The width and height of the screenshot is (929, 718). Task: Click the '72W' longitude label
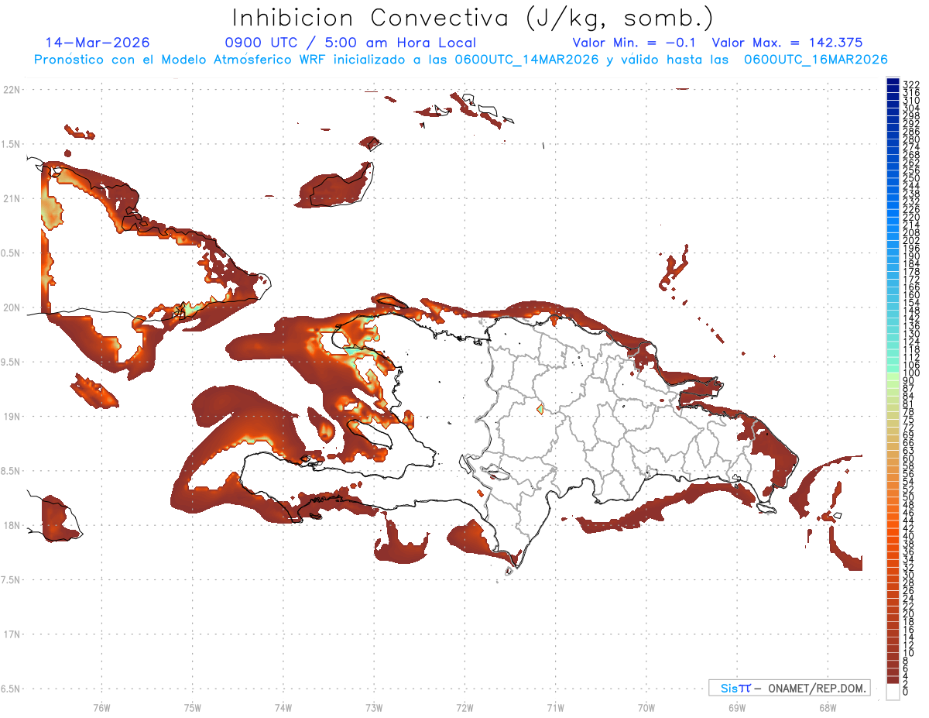point(464,708)
